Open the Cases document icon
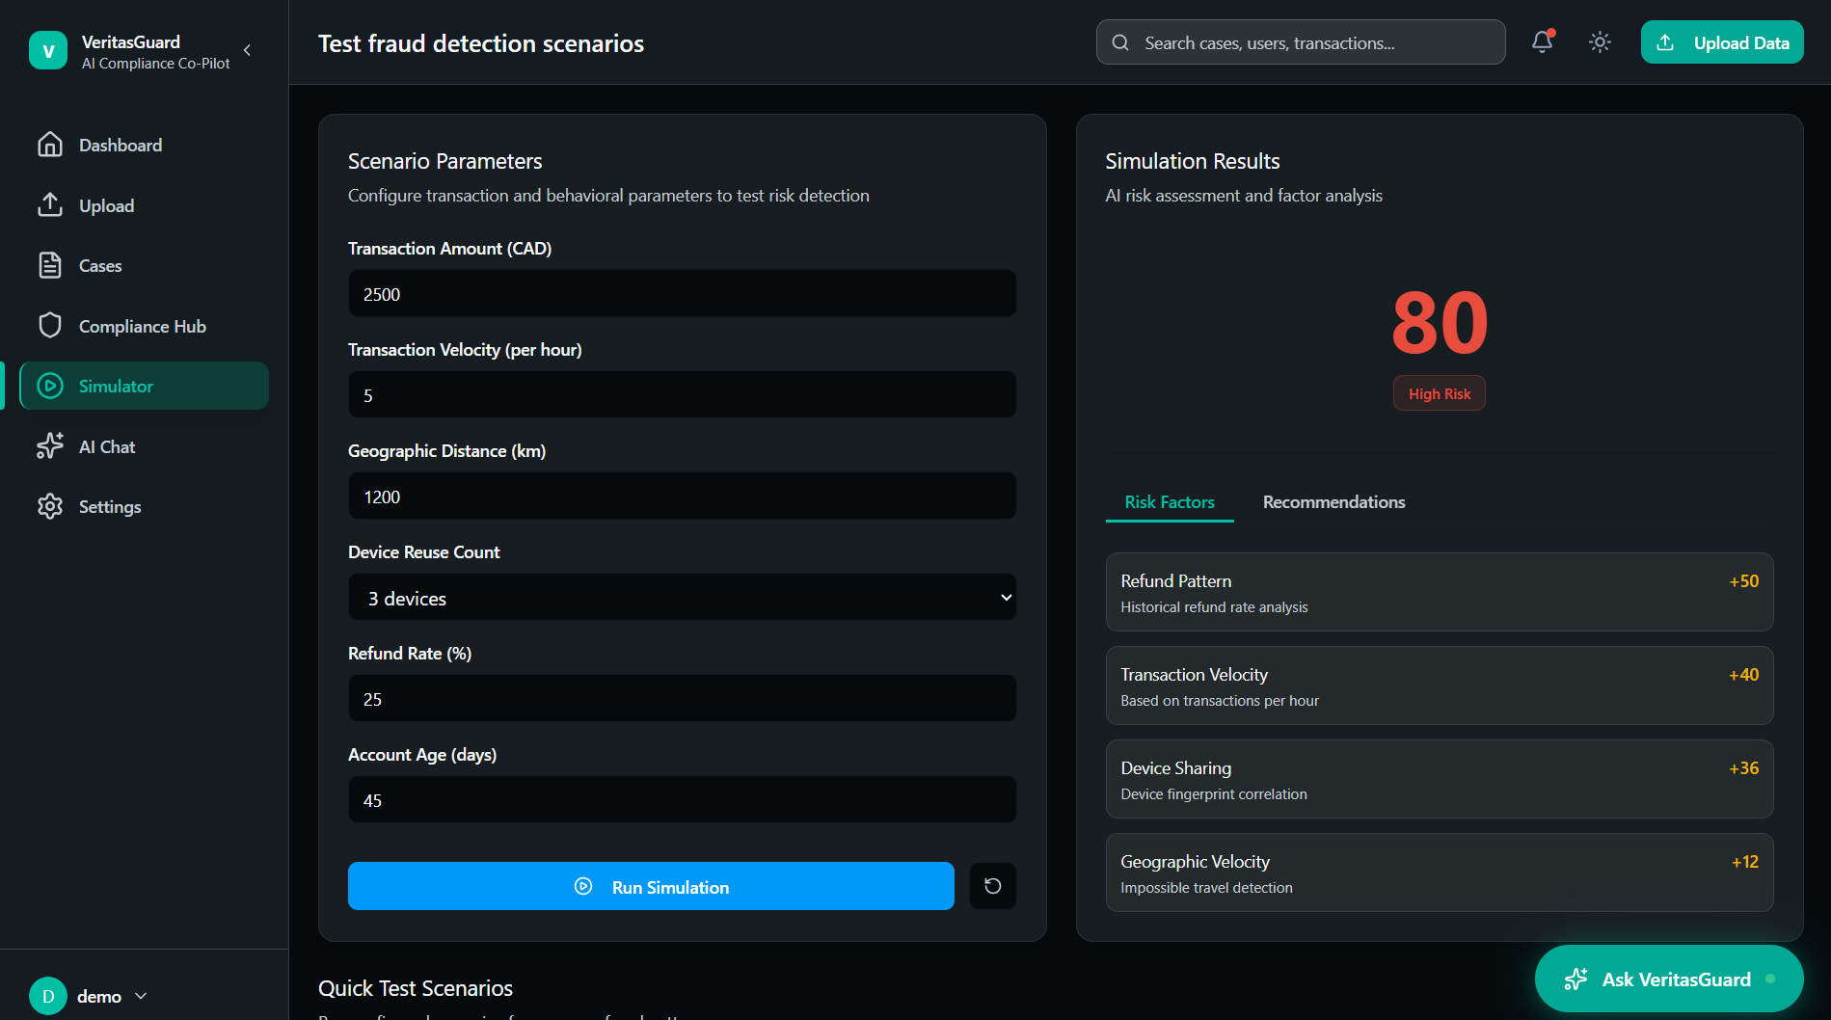 (x=50, y=265)
